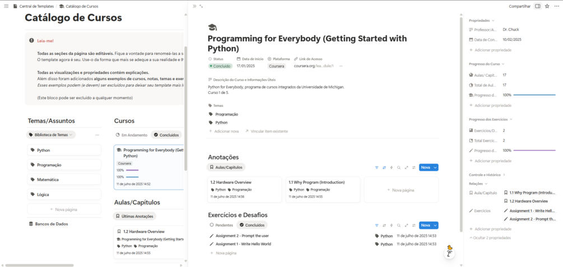Collapse the side peek panel
The width and height of the screenshot is (563, 267).
click(194, 6)
